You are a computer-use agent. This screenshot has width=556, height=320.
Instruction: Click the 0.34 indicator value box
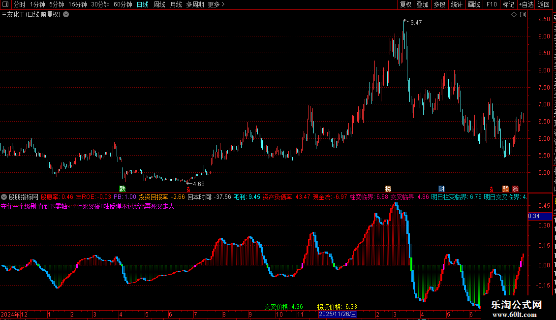(x=540, y=216)
